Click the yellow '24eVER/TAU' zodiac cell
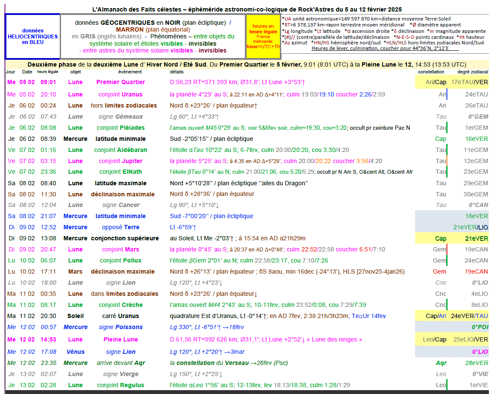 [x=469, y=316]
